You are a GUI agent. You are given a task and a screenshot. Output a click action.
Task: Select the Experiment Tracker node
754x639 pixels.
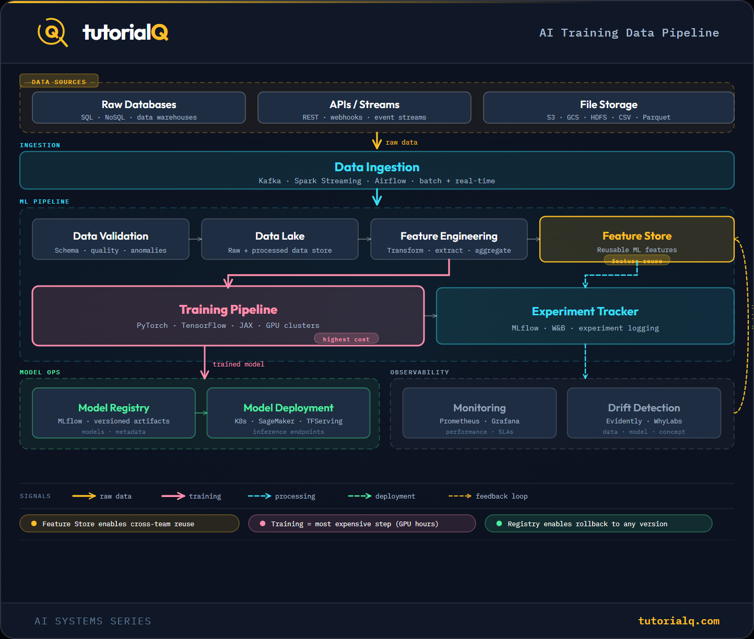coord(585,316)
